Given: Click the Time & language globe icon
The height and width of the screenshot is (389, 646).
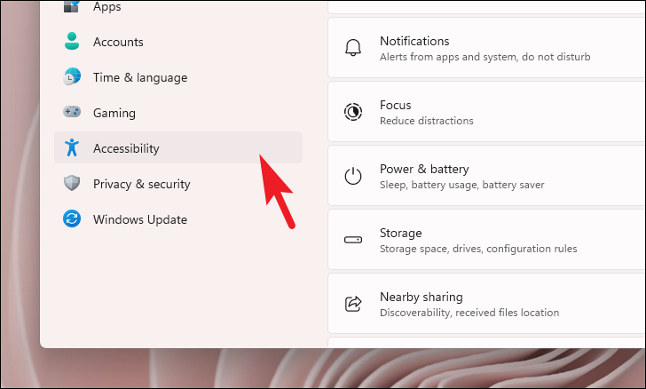Looking at the screenshot, I should [72, 76].
